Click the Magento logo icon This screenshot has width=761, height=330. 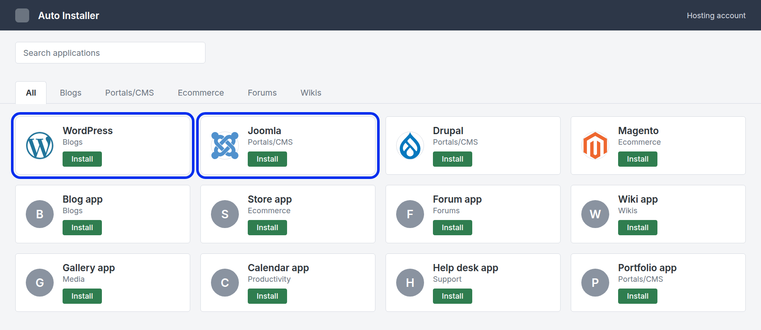[x=595, y=146]
